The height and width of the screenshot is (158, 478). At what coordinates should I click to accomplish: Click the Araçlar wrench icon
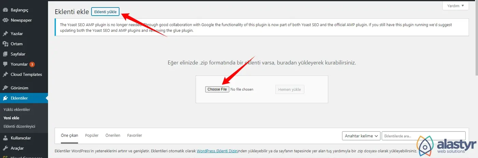(x=5, y=148)
